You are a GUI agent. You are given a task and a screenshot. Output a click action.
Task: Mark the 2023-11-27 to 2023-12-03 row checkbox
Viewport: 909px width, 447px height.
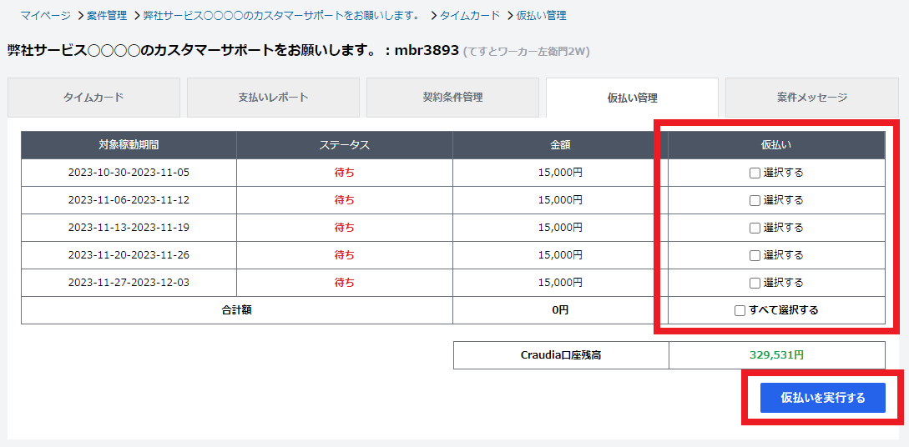pyautogui.click(x=755, y=284)
